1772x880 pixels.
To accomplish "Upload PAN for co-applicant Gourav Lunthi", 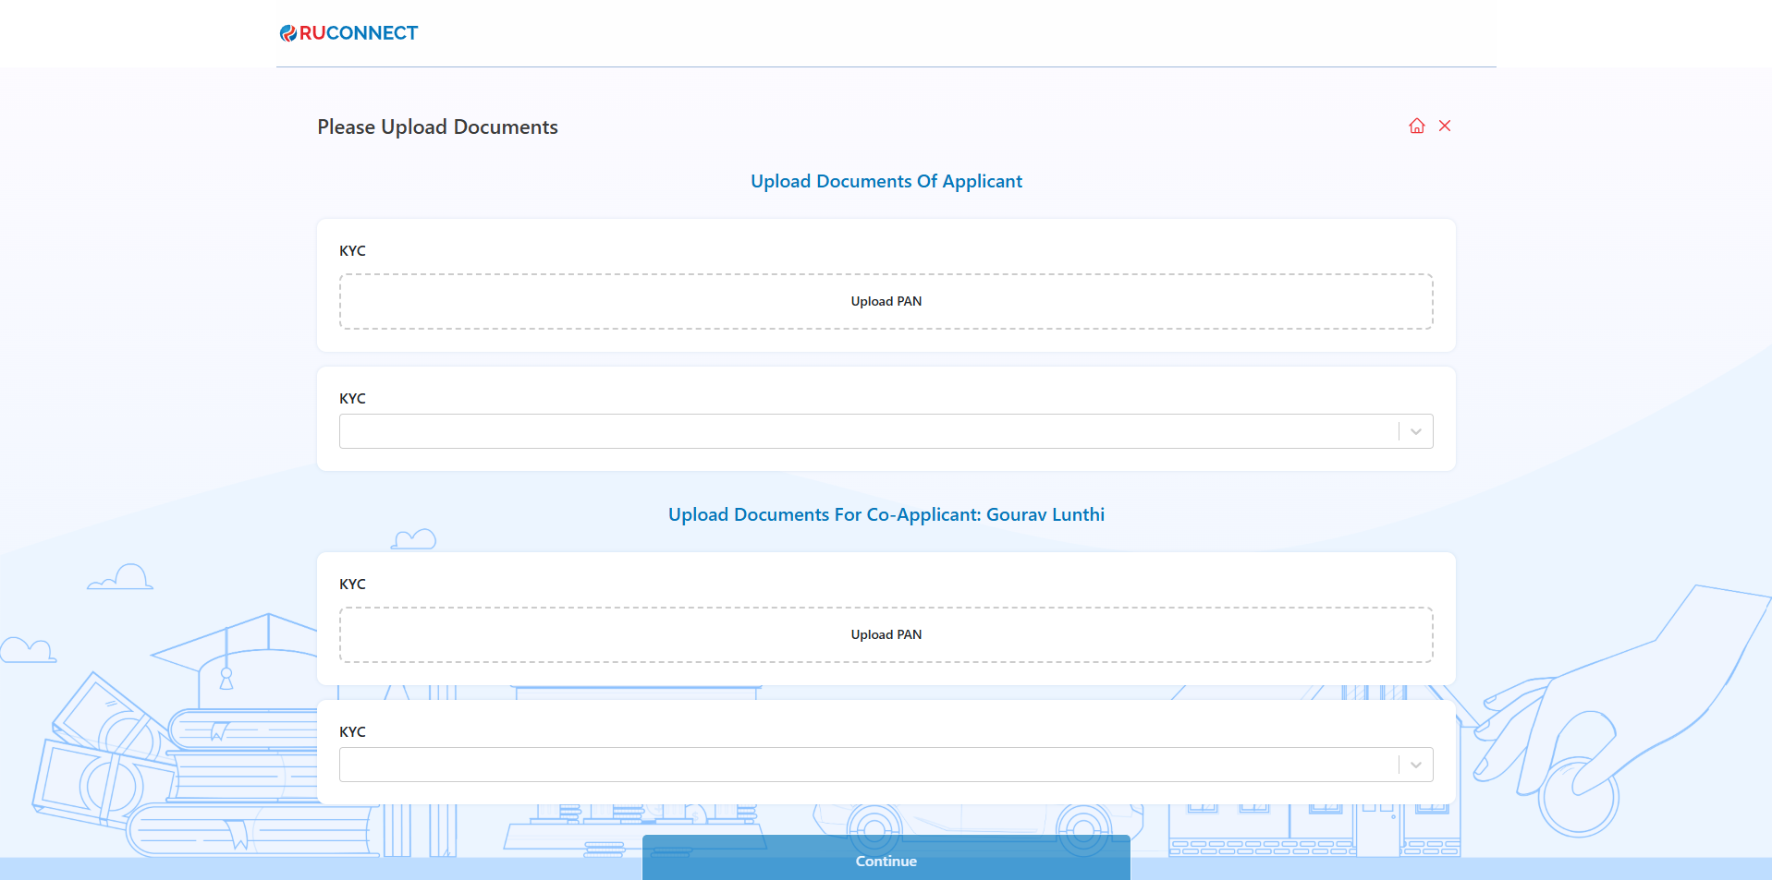I will pos(886,634).
